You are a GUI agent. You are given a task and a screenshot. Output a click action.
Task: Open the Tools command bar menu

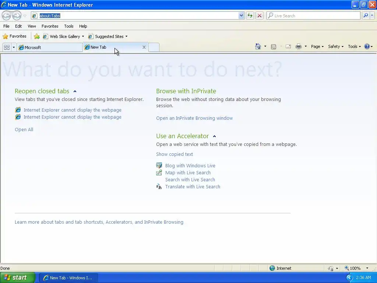click(355, 46)
